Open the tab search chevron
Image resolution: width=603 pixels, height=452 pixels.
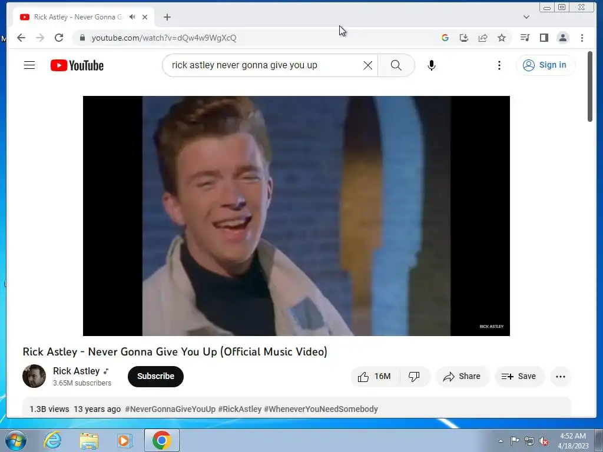[526, 17]
